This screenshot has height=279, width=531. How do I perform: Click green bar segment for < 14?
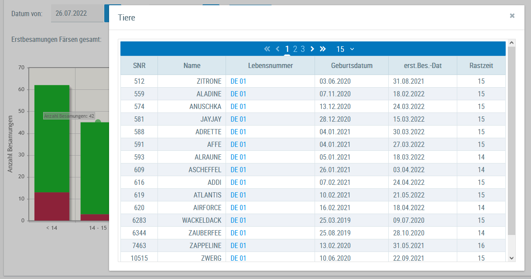coord(52,139)
